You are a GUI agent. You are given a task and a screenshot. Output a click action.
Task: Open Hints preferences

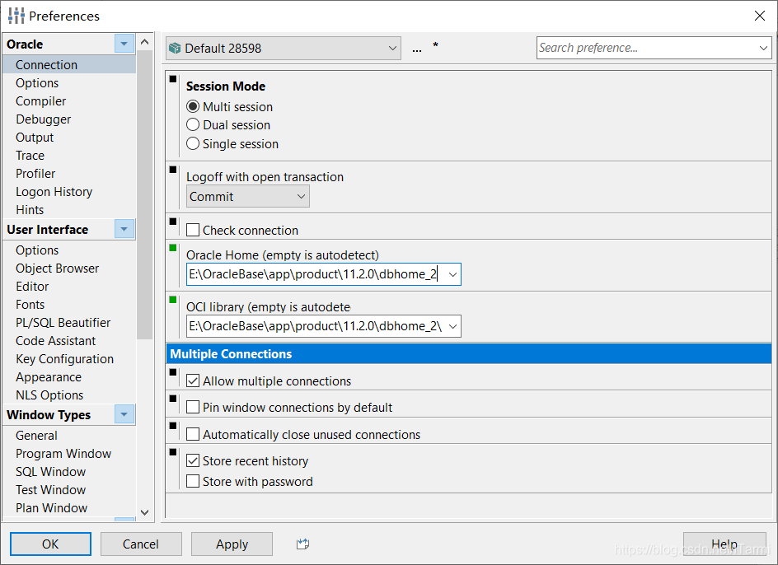coord(30,210)
